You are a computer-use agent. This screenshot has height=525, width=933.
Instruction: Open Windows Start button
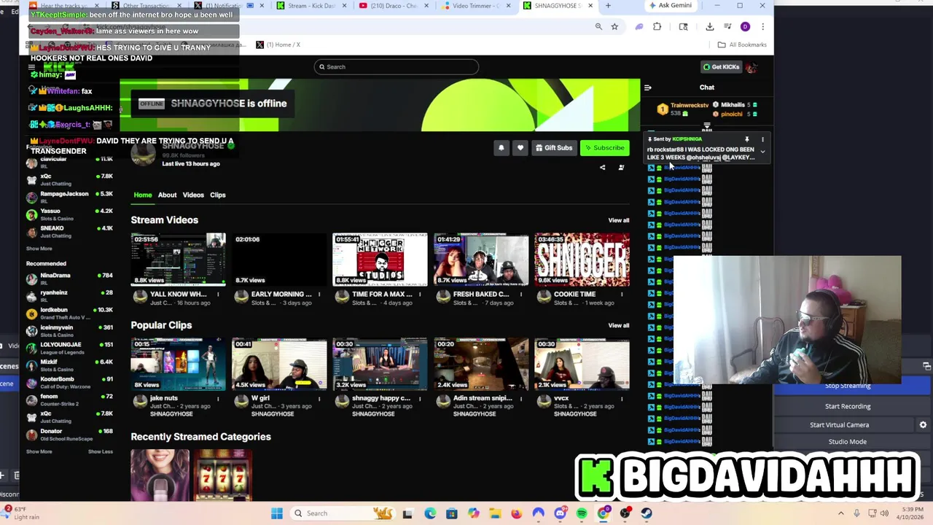tap(277, 513)
